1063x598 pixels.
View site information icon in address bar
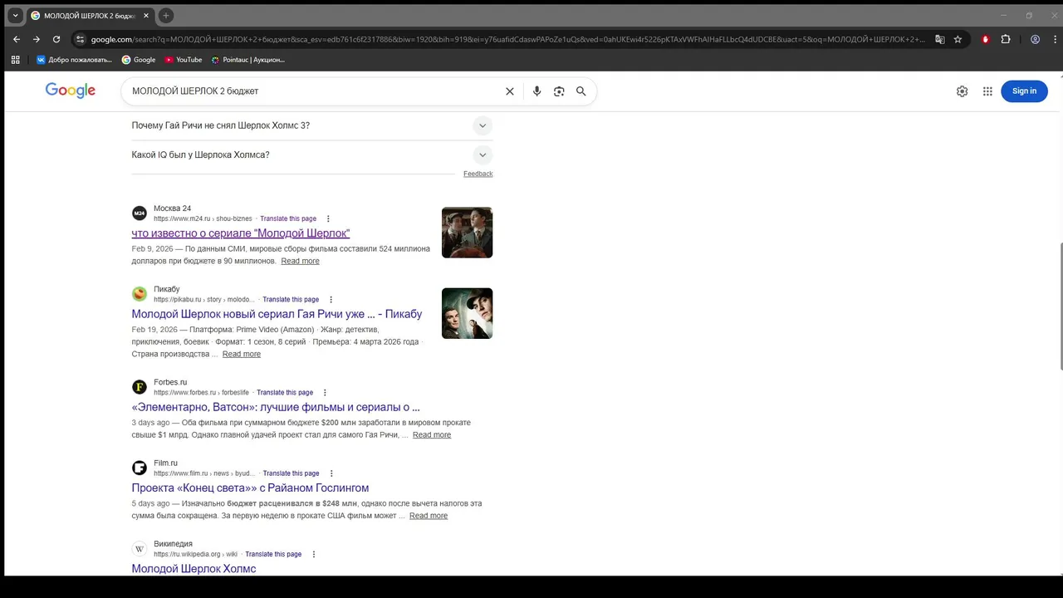(x=80, y=39)
